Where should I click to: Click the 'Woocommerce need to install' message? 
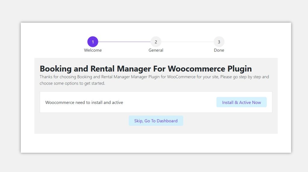click(x=84, y=103)
